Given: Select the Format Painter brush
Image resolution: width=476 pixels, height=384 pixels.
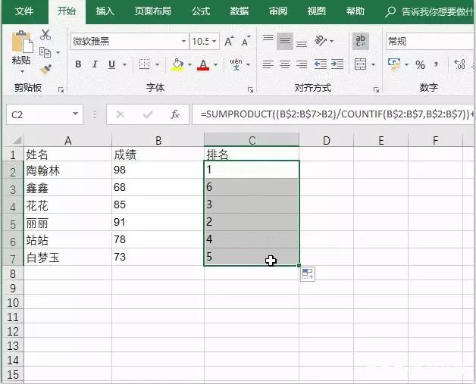Looking at the screenshot, I should 45,70.
